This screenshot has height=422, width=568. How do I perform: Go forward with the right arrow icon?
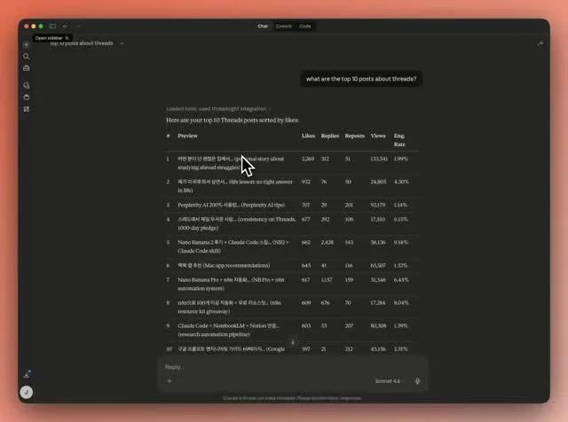78,26
